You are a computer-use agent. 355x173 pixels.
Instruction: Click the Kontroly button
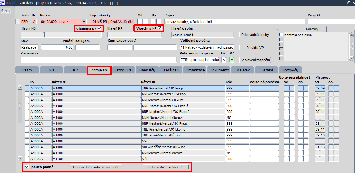click(312, 29)
